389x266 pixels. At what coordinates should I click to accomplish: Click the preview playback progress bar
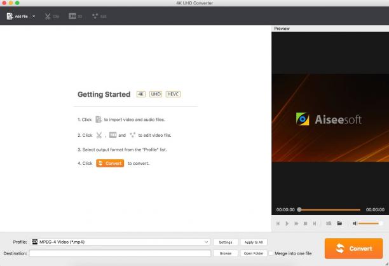pyautogui.click(x=330, y=209)
